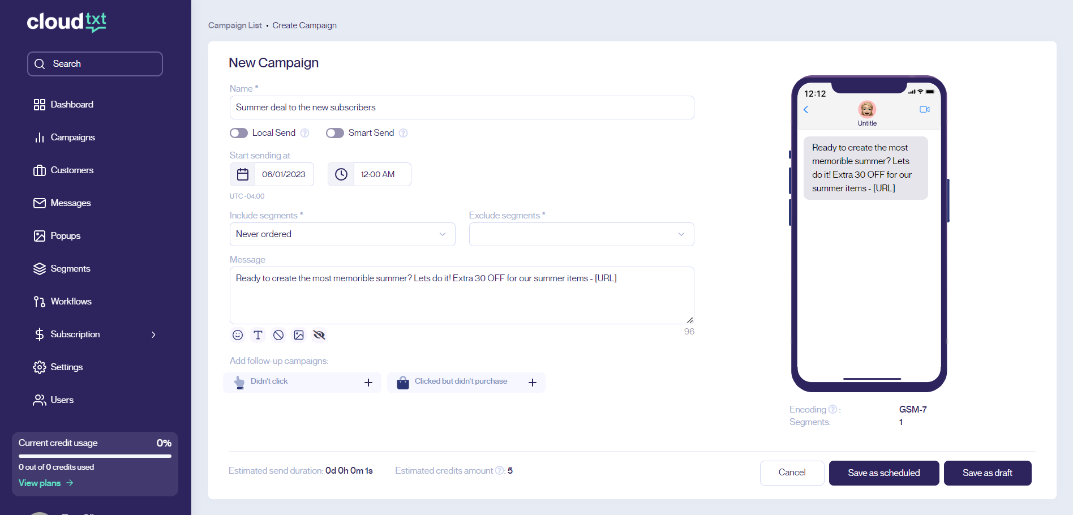Image resolution: width=1073 pixels, height=515 pixels.
Task: Click Estimated credits amount help icon
Action: click(x=499, y=470)
